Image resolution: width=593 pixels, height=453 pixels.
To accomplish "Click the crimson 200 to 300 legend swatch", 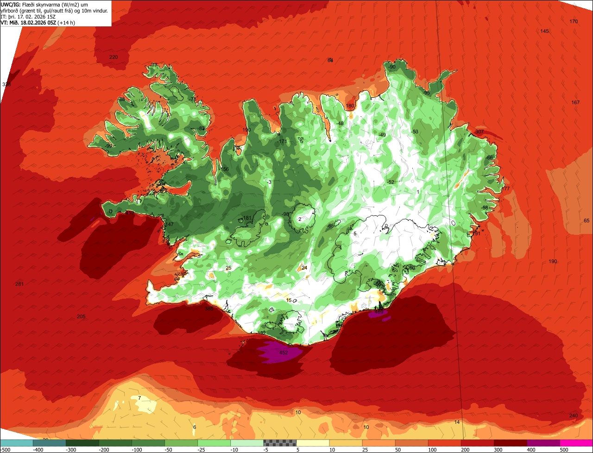I will point(478,443).
